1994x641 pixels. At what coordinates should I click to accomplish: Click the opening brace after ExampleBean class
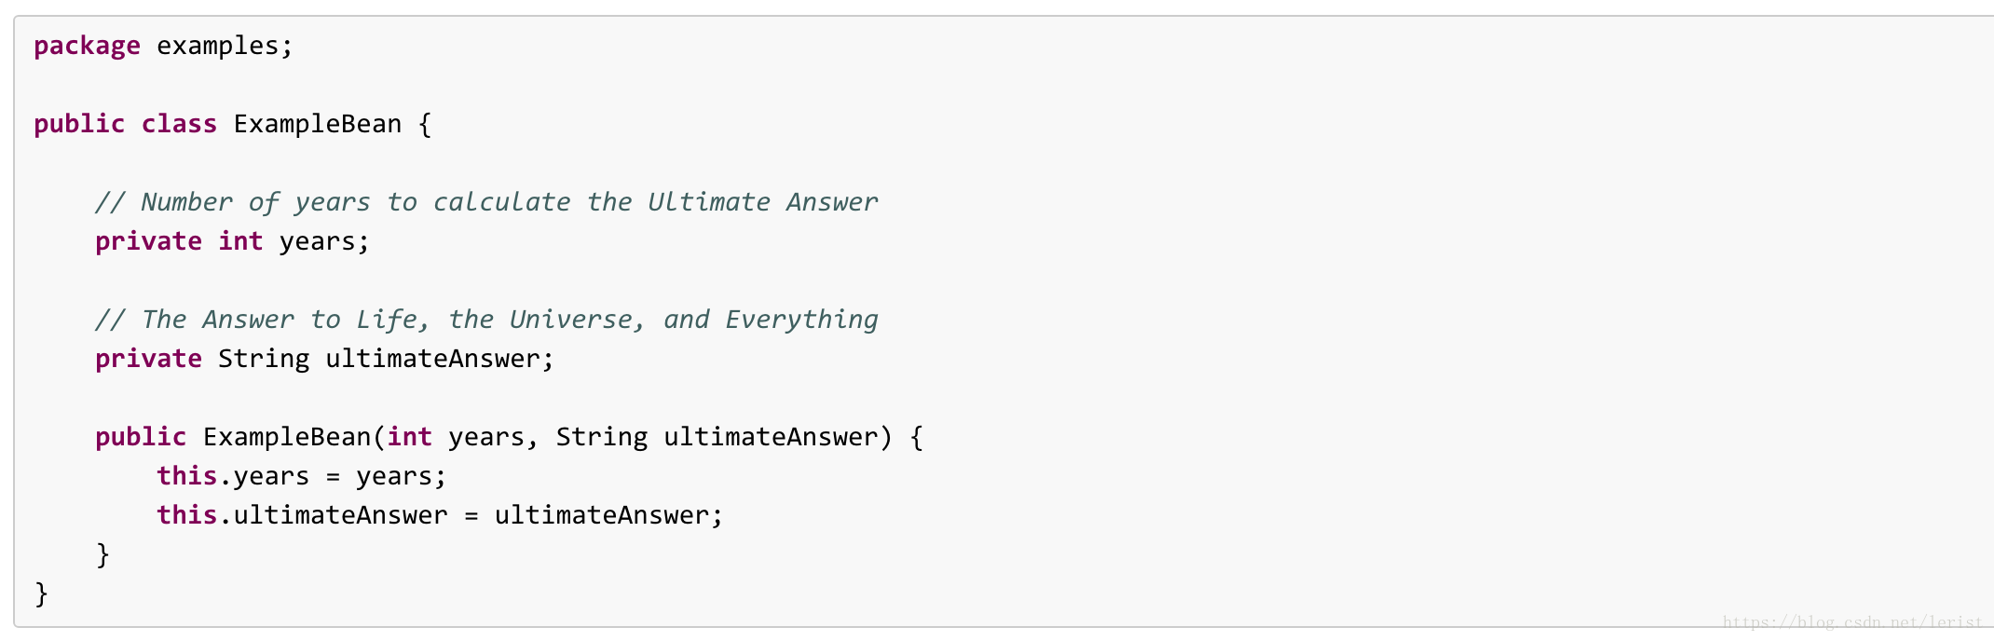(425, 124)
